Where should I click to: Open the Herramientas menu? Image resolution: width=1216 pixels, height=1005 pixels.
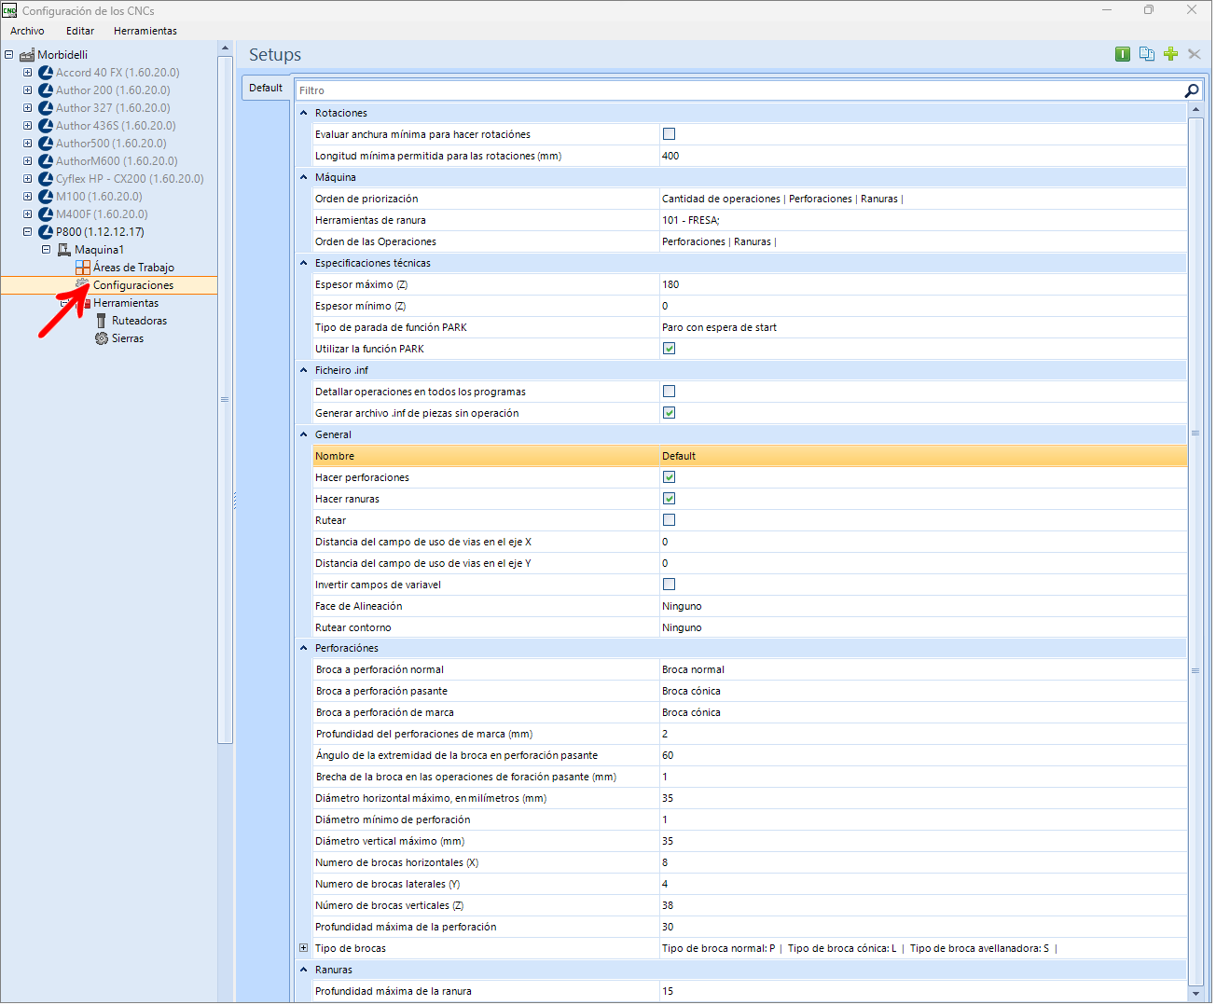pos(145,31)
